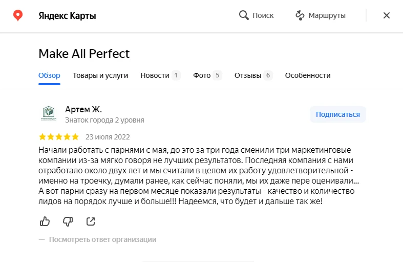The height and width of the screenshot is (262, 403).
Task: Click the Yandex Maps red pin logo
Action: tap(18, 15)
